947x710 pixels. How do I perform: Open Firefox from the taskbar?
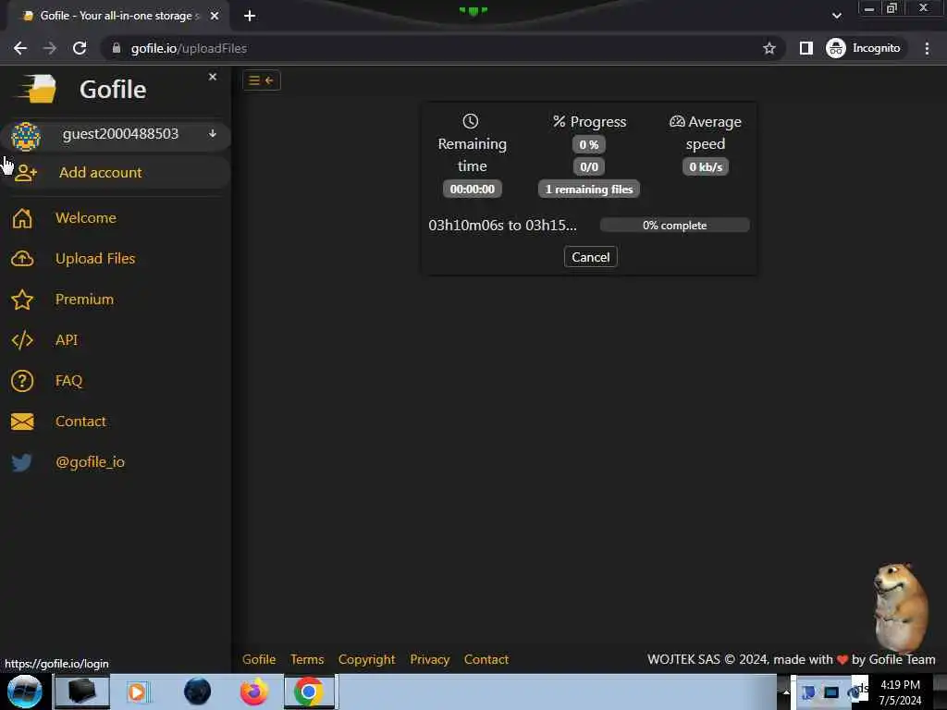tap(253, 692)
